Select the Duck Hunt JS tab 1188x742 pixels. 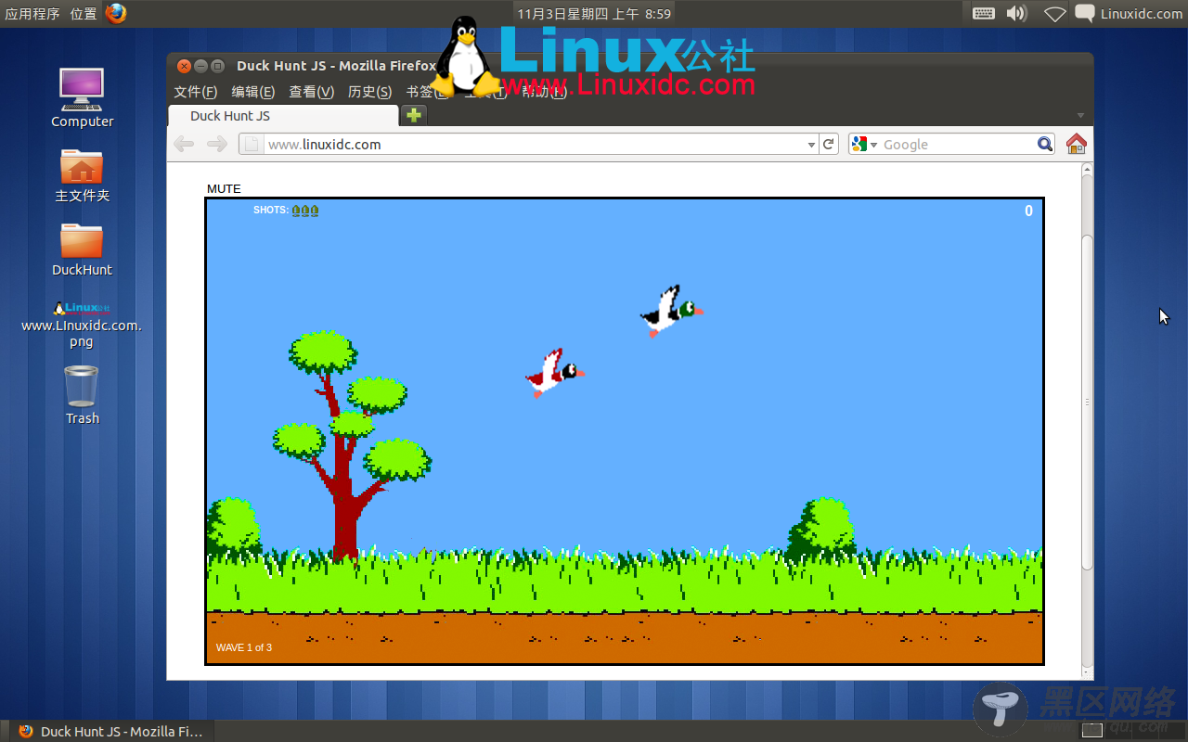click(x=283, y=116)
